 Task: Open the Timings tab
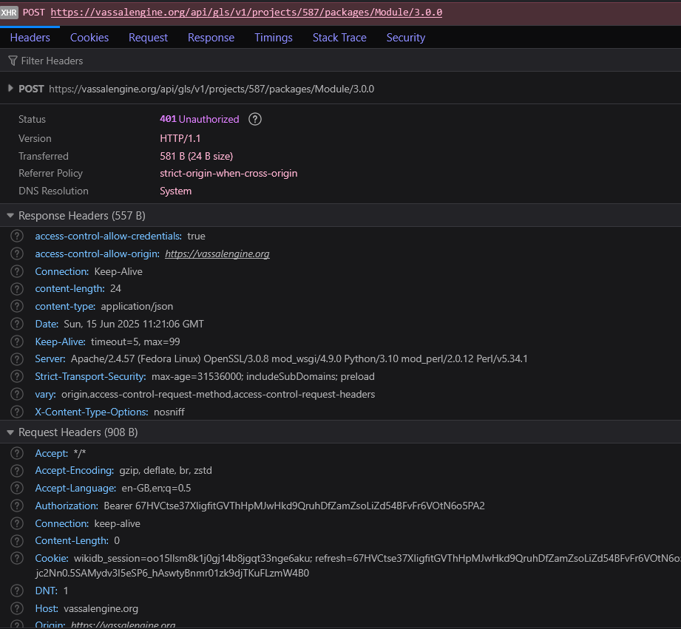coord(274,38)
